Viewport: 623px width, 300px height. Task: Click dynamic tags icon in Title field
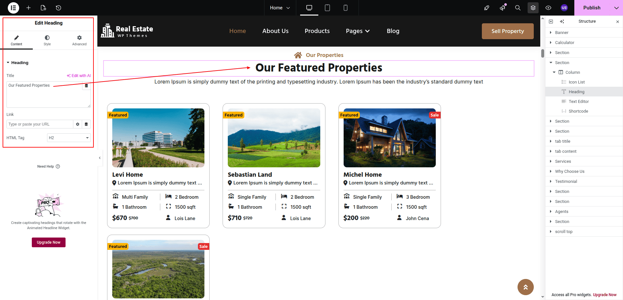pos(86,86)
